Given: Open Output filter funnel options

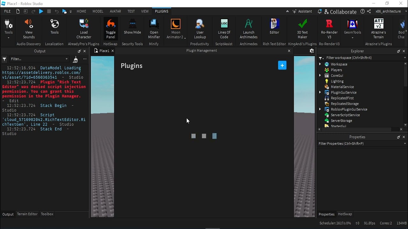Looking at the screenshot, I should pos(4,59).
